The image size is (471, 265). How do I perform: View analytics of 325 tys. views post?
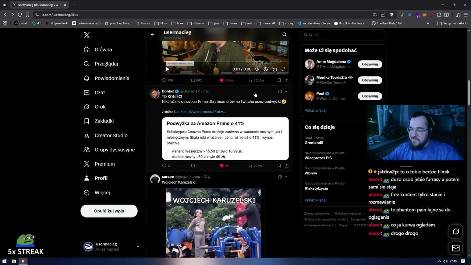point(256,80)
